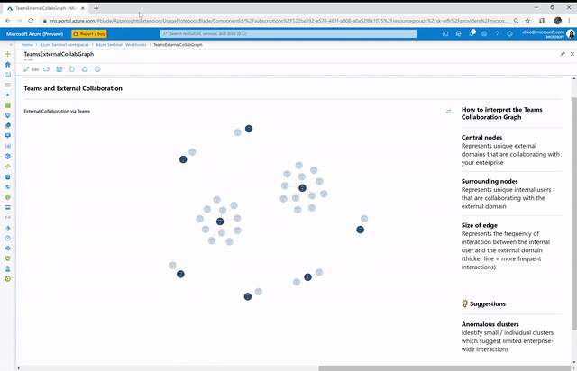Click the 'Size of edge' heading text
The height and width of the screenshot is (371, 577).
pyautogui.click(x=479, y=225)
